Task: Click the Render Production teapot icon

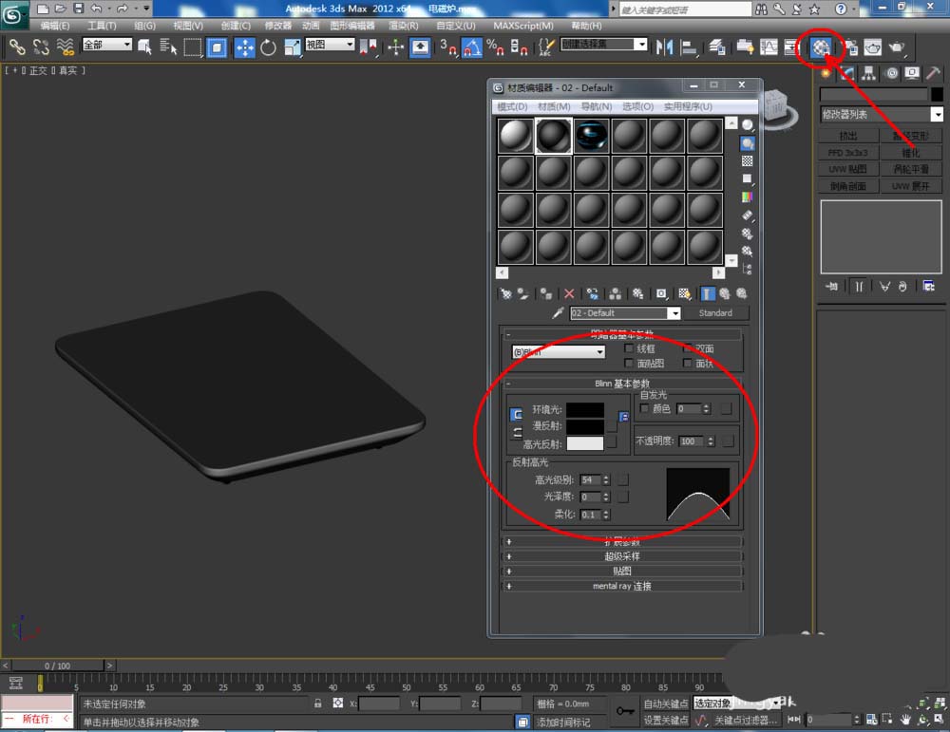Action: (x=896, y=47)
